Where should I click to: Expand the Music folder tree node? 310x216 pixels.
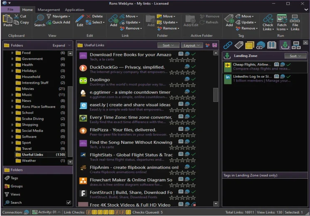coord(12,95)
